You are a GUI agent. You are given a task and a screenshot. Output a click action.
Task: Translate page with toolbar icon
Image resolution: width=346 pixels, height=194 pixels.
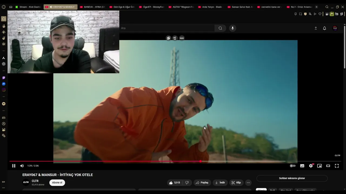[x=310, y=14]
